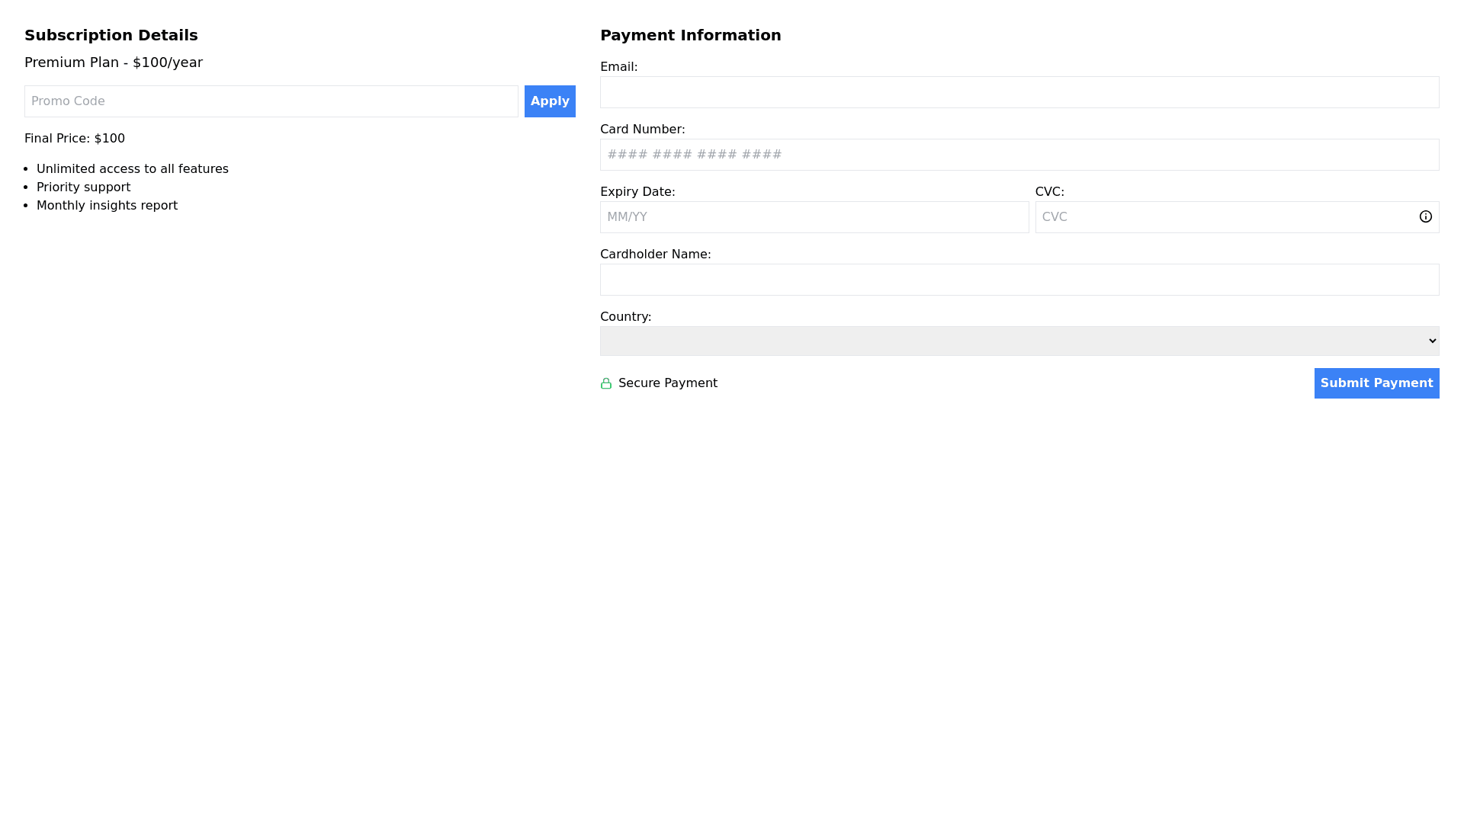The height and width of the screenshot is (823, 1464).
Task: Click the Card Number label
Action: (642, 130)
